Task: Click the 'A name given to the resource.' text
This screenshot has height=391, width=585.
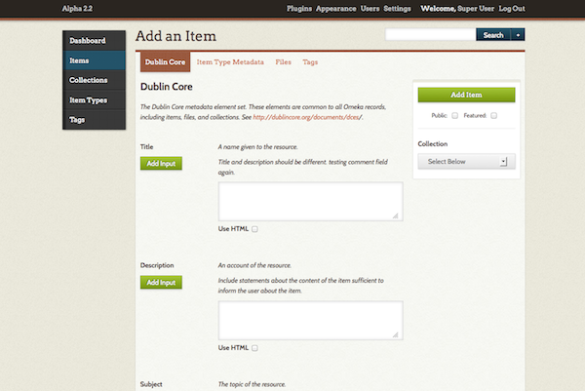Action: [257, 147]
